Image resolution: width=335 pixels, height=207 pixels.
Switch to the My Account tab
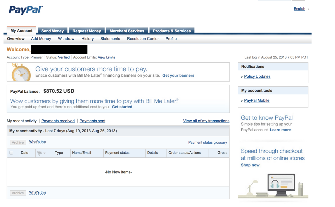pos(21,31)
